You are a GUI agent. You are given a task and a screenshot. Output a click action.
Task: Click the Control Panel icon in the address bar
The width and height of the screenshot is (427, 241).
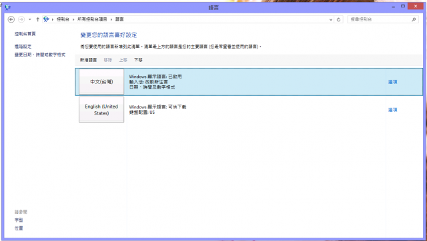click(46, 19)
